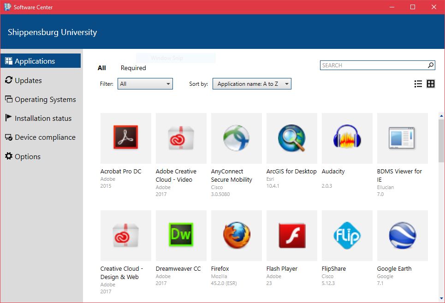Click the ArcGIS for Desktop icon
445x303 pixels.
(291, 138)
